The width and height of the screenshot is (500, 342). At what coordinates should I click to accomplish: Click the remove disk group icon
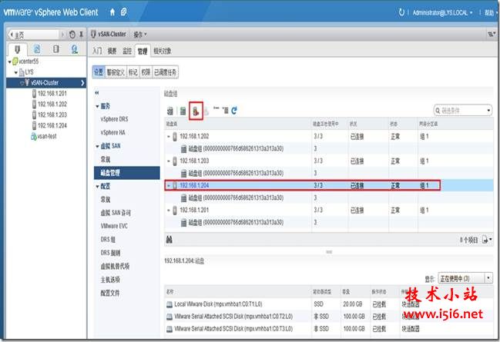coord(196,111)
